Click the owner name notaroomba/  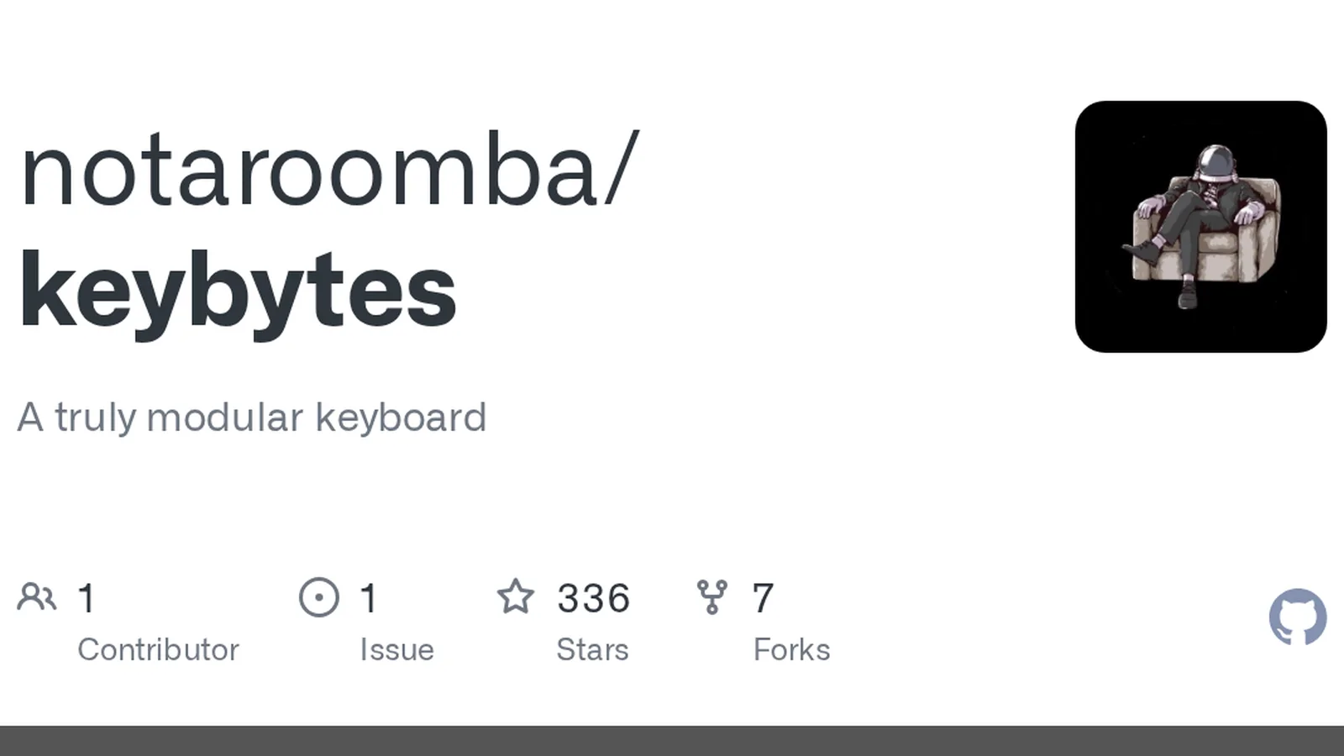coord(330,171)
